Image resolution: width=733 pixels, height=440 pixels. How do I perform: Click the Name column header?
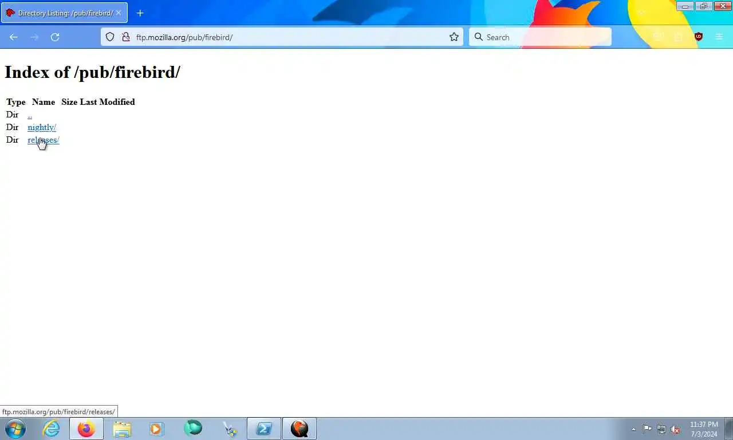click(x=44, y=102)
